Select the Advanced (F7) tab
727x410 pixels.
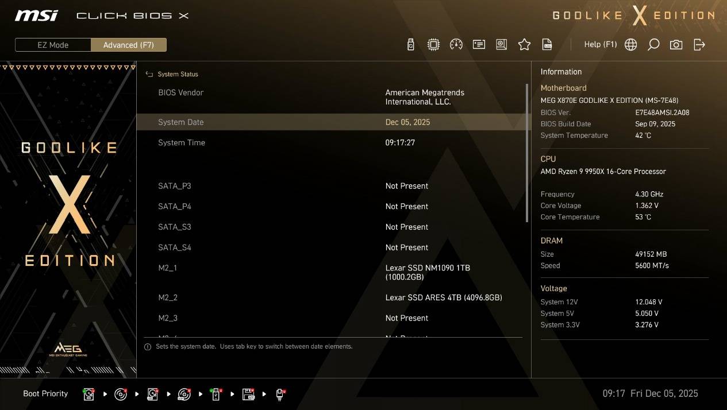[x=129, y=45]
